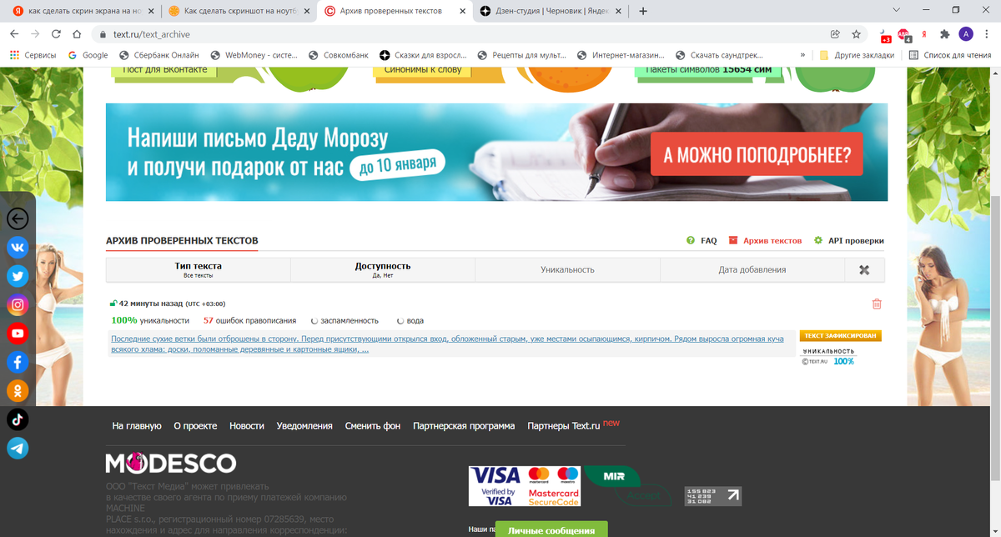Open Партнерская программа in the footer
Viewport: 1001px width, 537px height.
(x=464, y=426)
